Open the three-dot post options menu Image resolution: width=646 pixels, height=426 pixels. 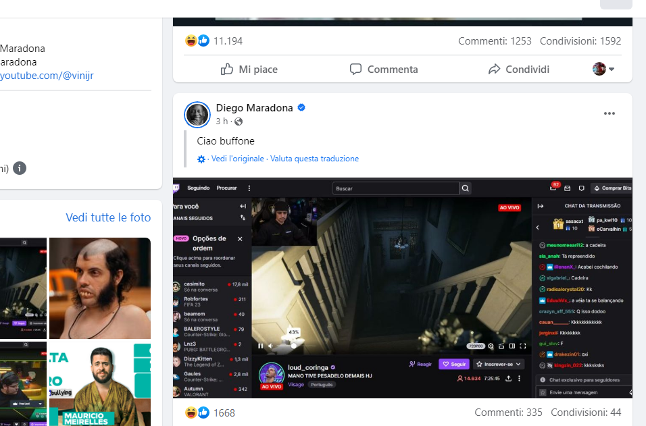(610, 113)
